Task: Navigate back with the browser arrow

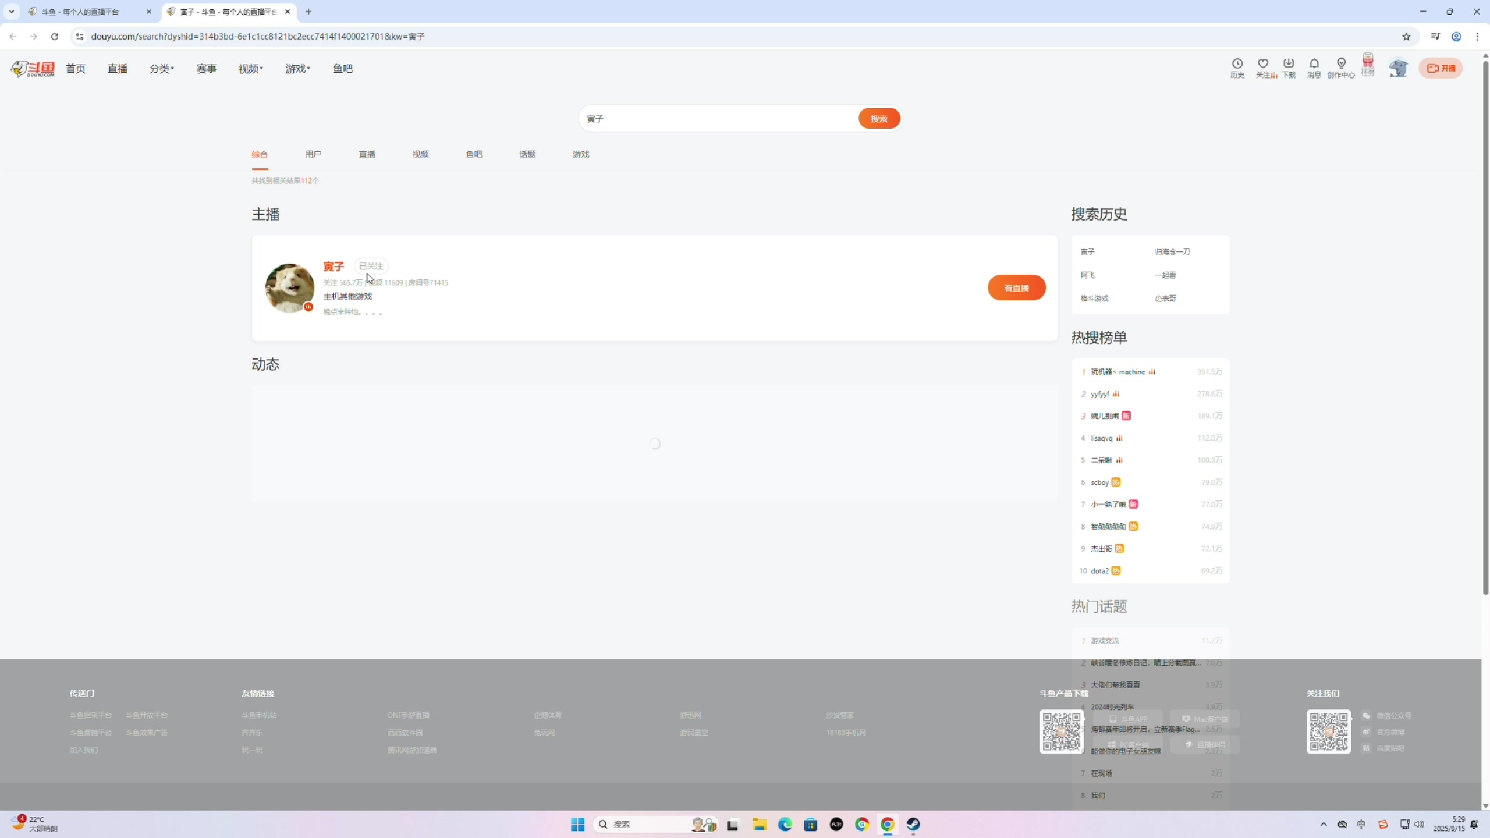Action: coord(13,37)
